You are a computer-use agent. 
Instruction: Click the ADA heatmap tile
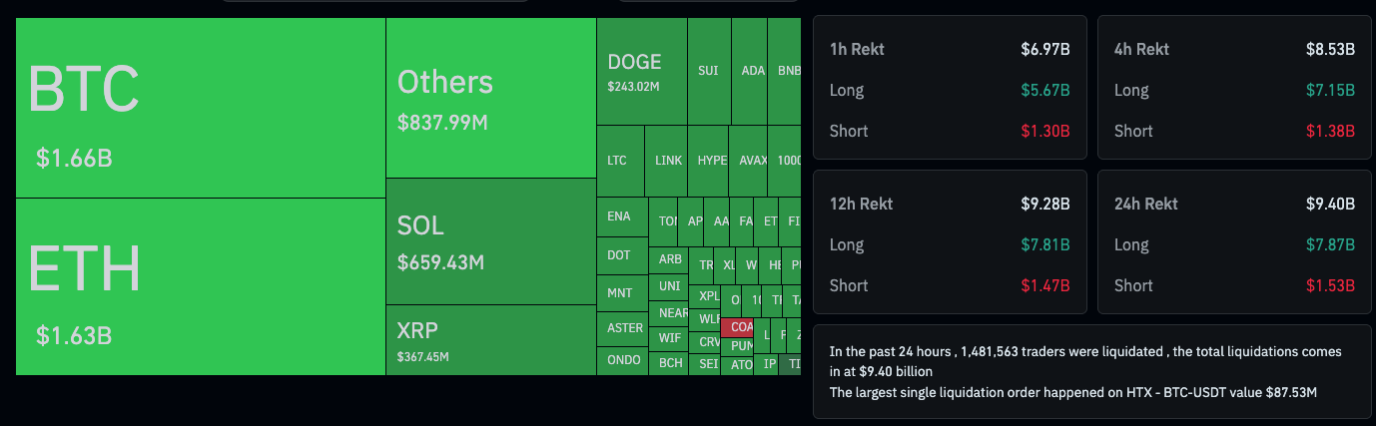[x=753, y=72]
